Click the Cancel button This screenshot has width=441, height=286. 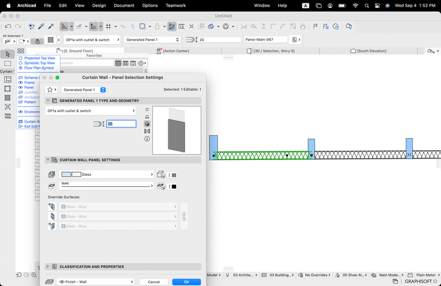154,282
